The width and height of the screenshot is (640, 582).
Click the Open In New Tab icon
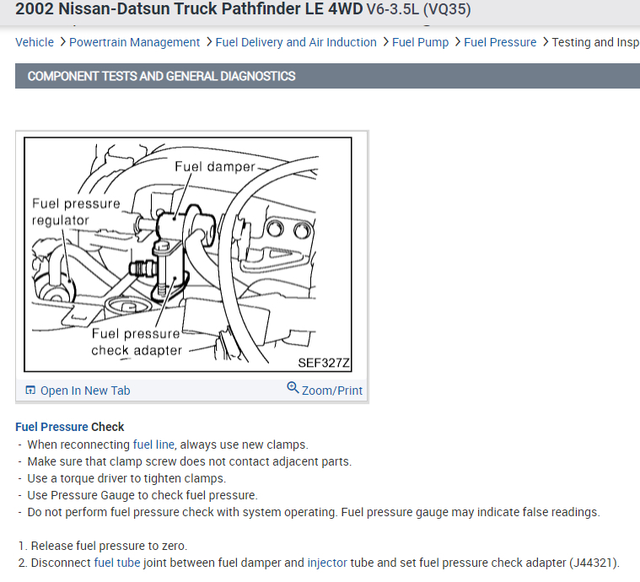coord(30,390)
